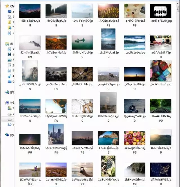The image size is (180, 187).
Task: Select the 0jgAnkgYwBE.jpg wooden deck thumbnail
Action: (134, 106)
